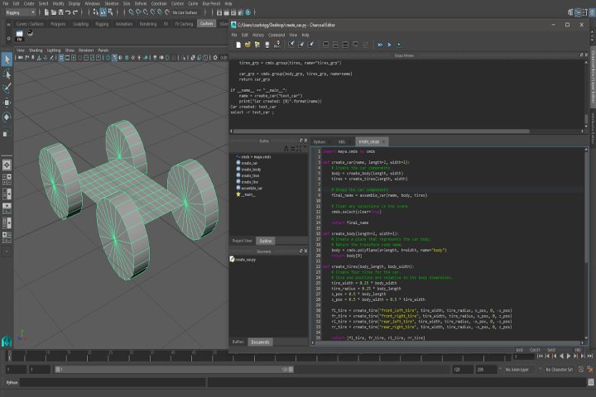This screenshot has height=397, width=596.
Task: Click Maya's New Scene icon
Action: coord(46,12)
